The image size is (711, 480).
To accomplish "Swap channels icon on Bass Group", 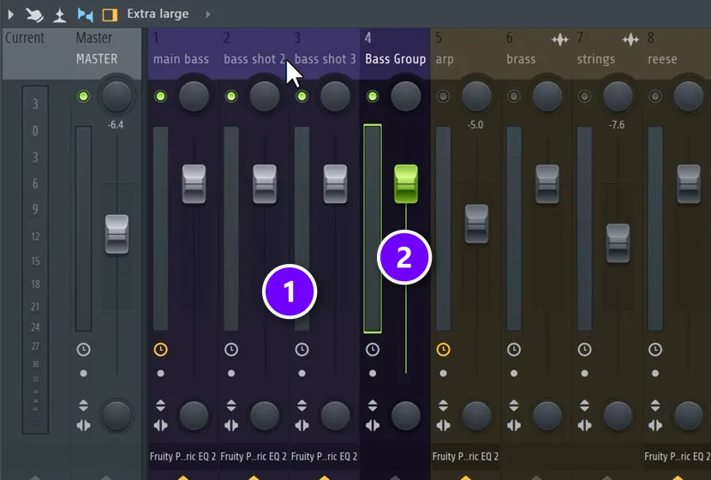I will coord(373,425).
